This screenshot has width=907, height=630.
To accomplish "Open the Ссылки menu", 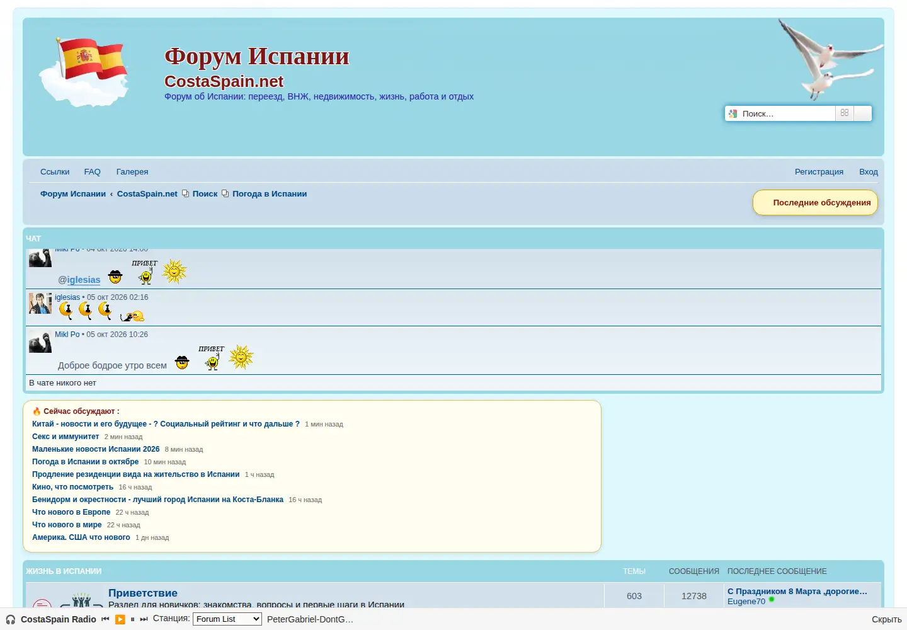I will [x=55, y=171].
